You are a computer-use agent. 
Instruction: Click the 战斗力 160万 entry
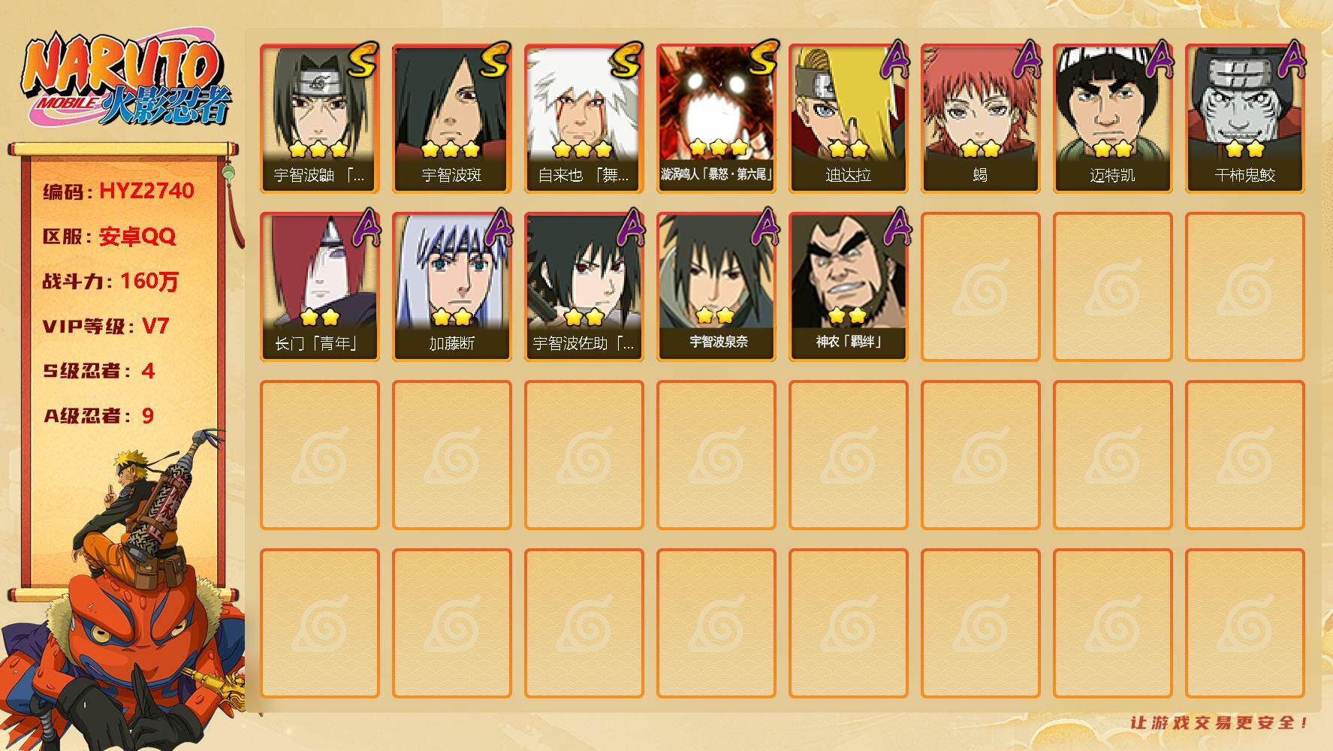point(110,281)
